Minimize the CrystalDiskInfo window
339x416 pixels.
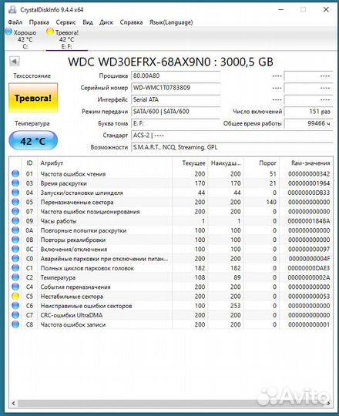tap(281, 10)
